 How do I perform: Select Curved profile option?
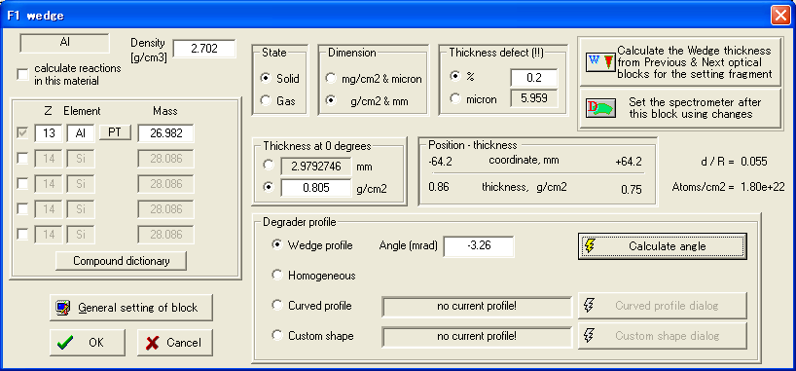point(276,305)
